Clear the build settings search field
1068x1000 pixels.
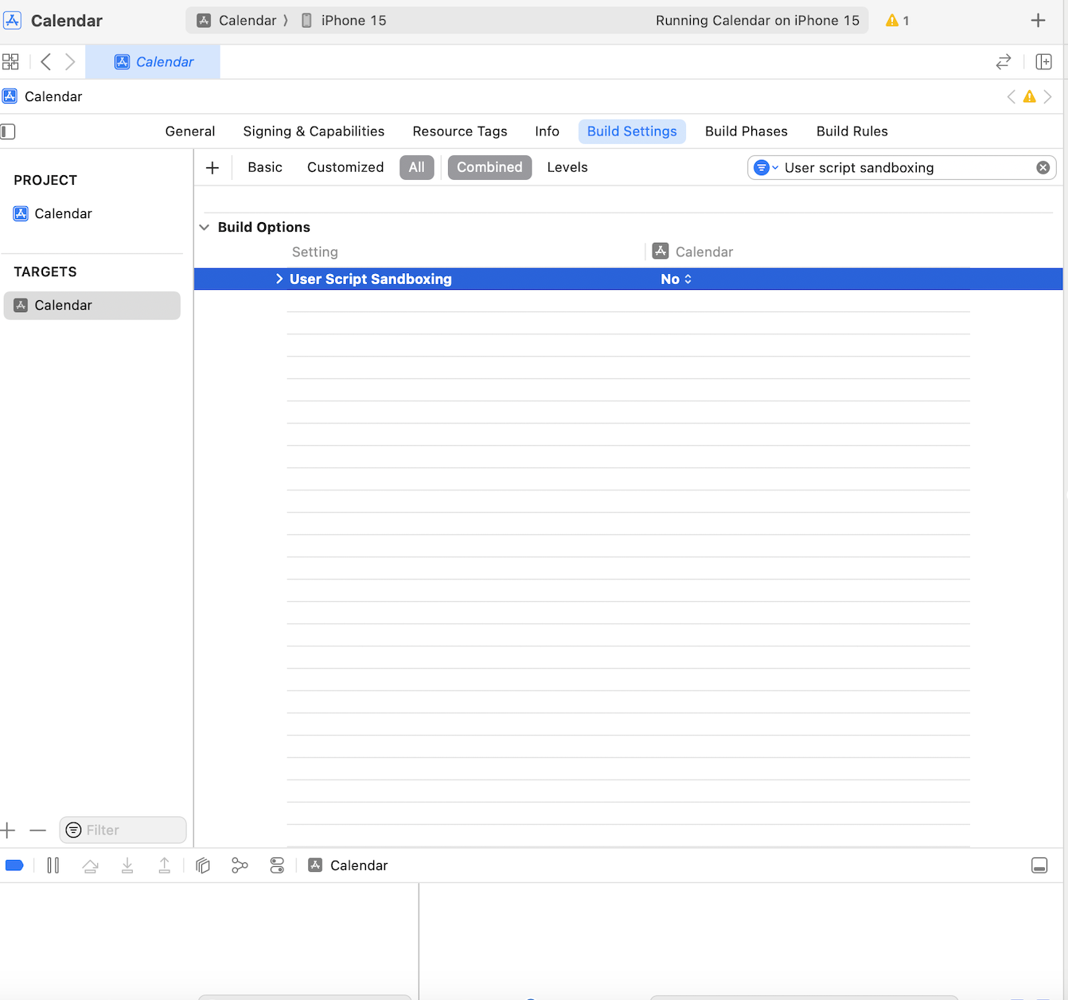(x=1043, y=167)
